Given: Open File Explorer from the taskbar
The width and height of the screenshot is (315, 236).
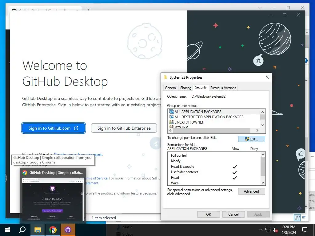Looking at the screenshot, I should pyautogui.click(x=38, y=230).
